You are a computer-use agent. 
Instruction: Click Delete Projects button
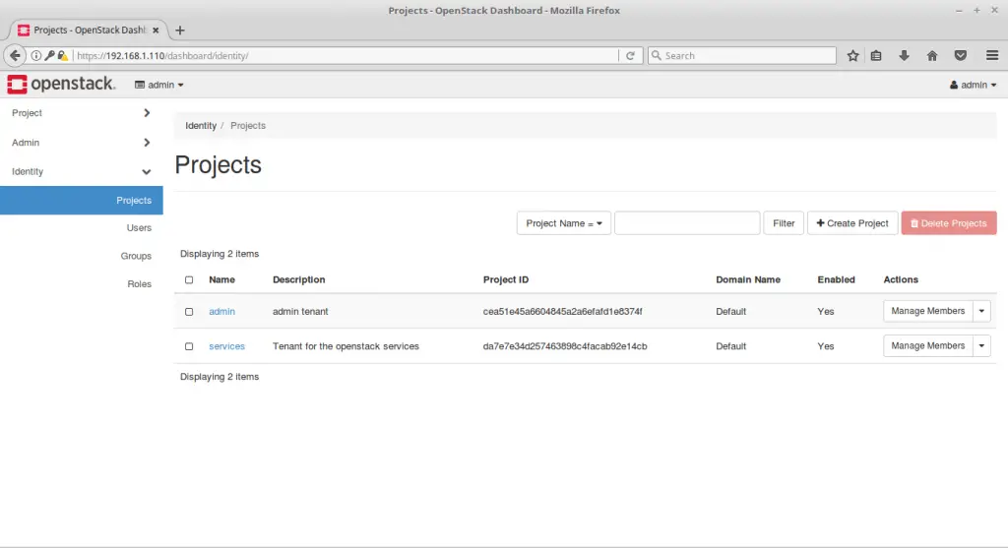point(949,223)
